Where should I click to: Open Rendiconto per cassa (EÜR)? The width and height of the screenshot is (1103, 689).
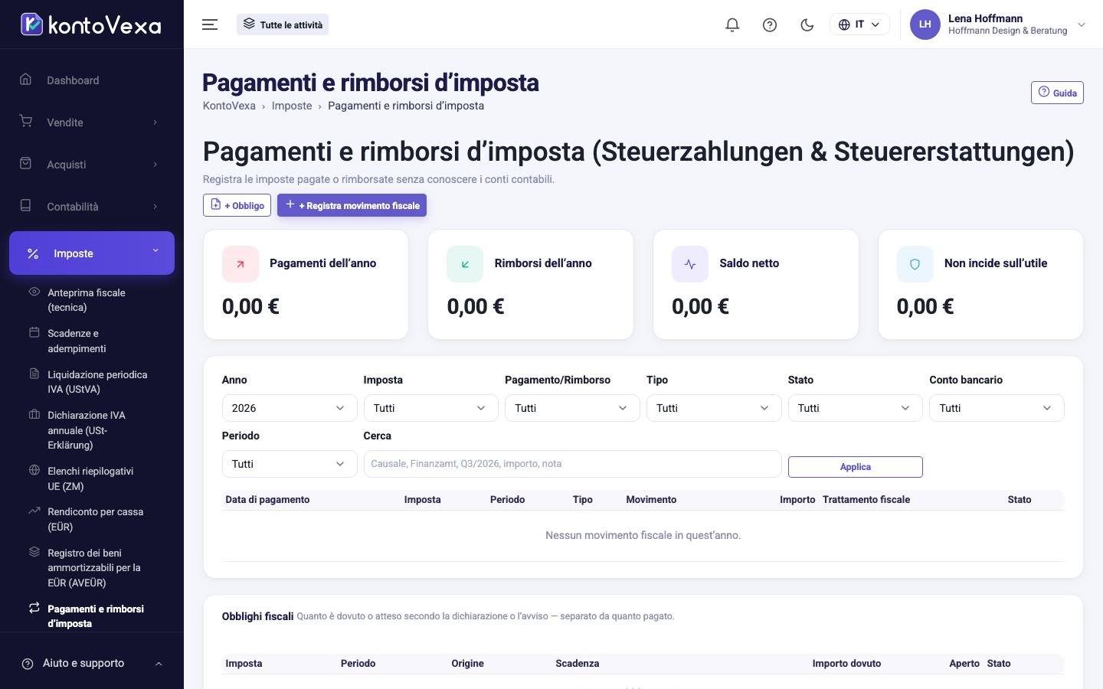coord(92,519)
